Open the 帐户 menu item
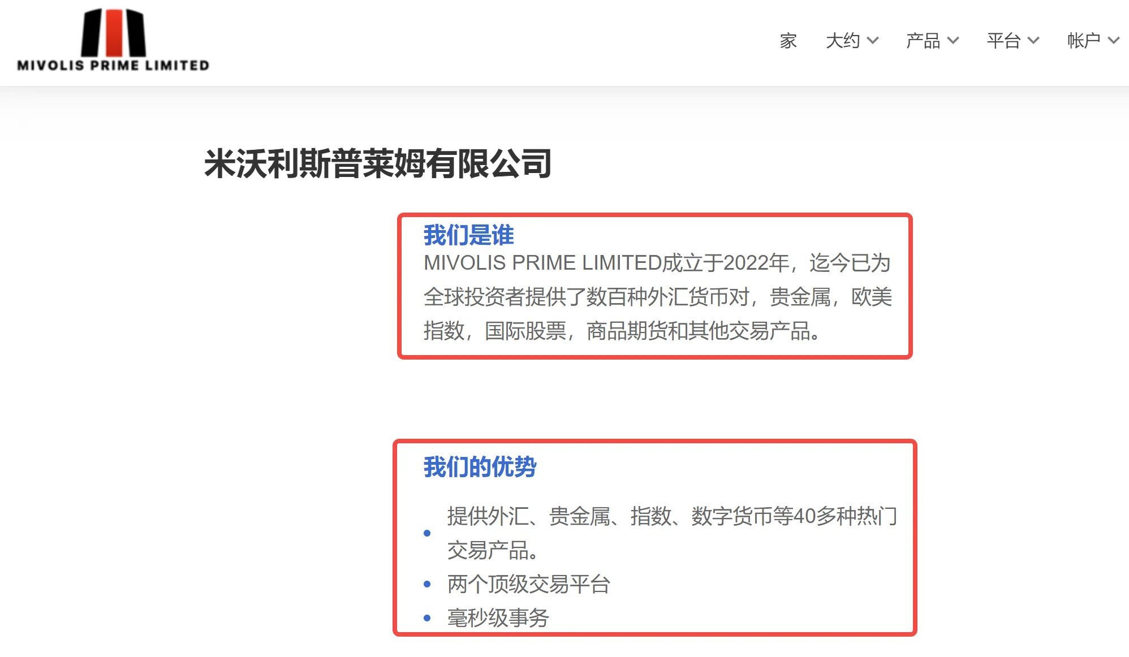 click(1084, 41)
